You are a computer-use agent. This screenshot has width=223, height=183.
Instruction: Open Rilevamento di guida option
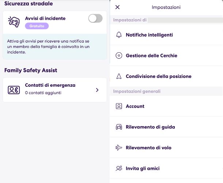click(166, 127)
